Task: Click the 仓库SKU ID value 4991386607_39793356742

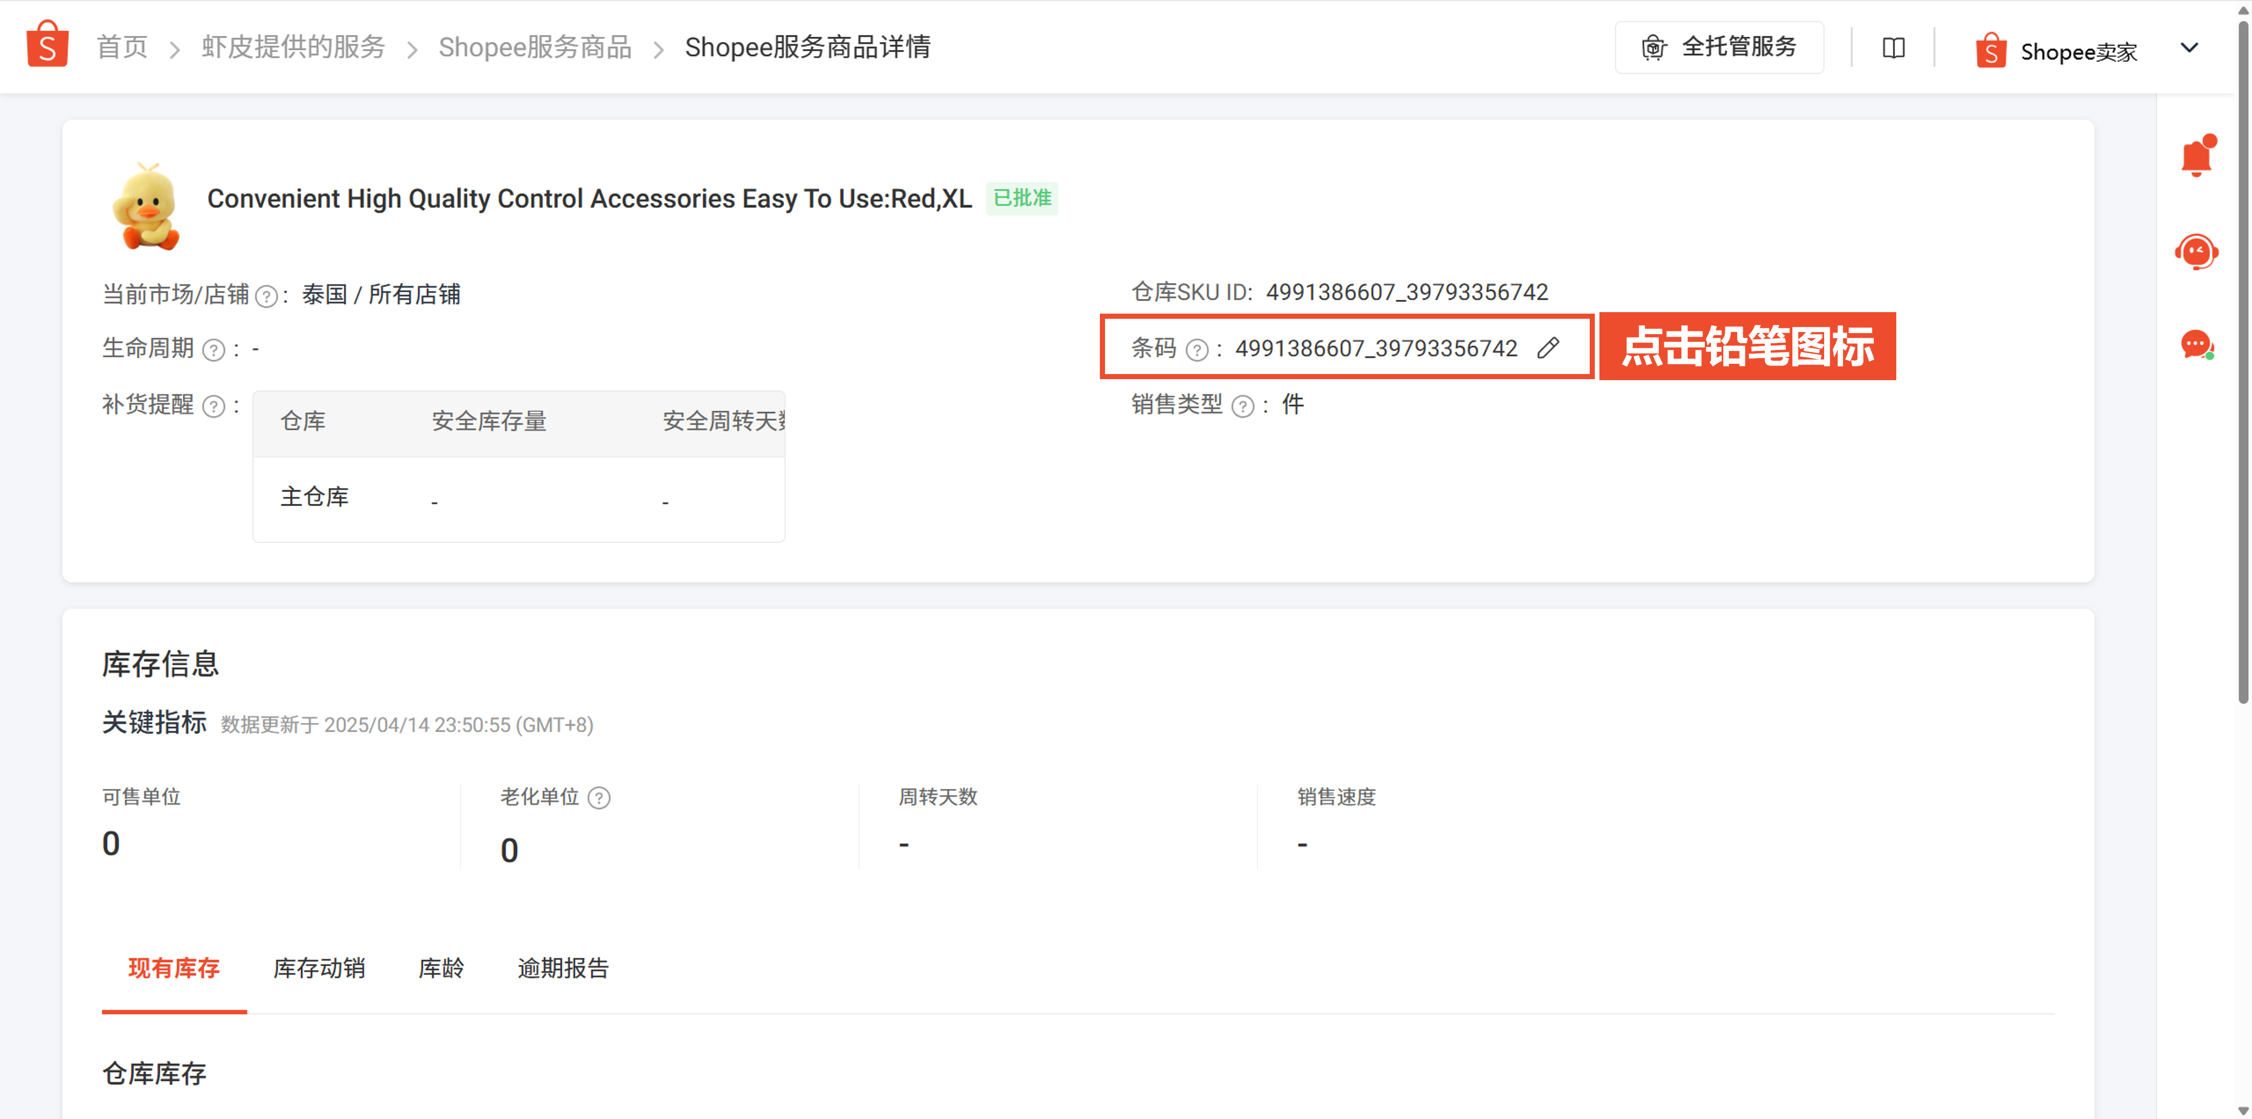Action: point(1406,292)
